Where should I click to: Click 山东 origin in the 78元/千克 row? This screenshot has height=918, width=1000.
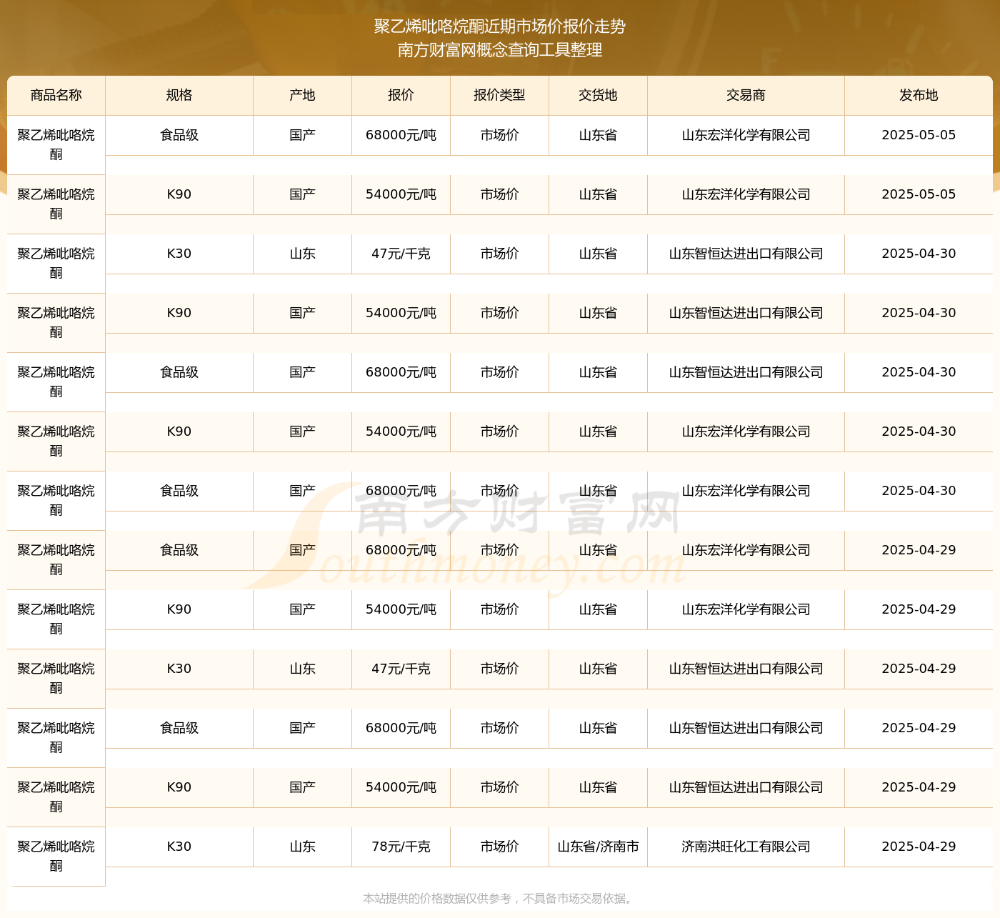[302, 847]
